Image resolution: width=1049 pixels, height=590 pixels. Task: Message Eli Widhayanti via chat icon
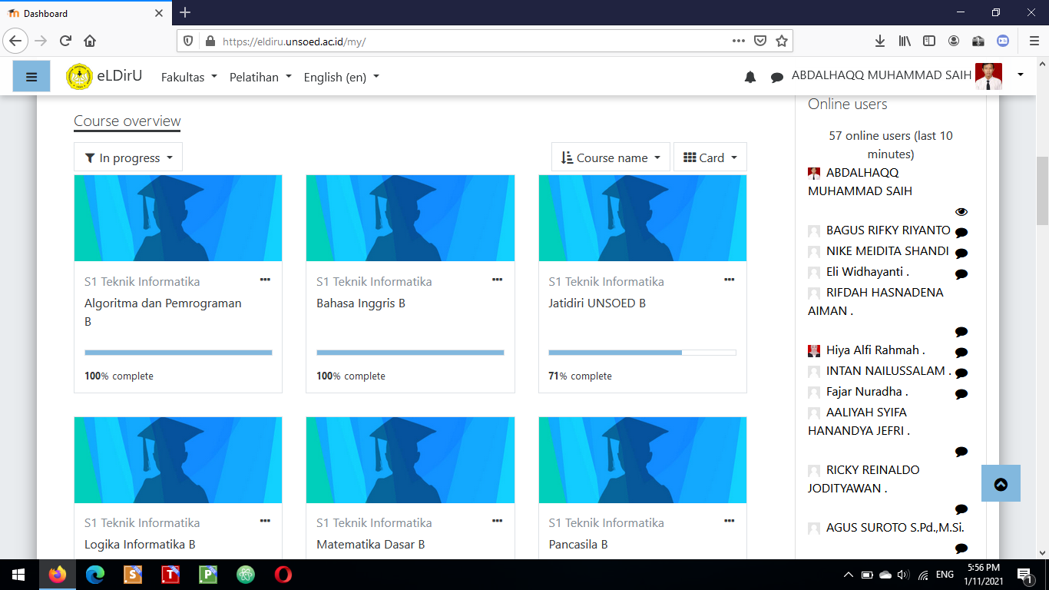pyautogui.click(x=961, y=274)
